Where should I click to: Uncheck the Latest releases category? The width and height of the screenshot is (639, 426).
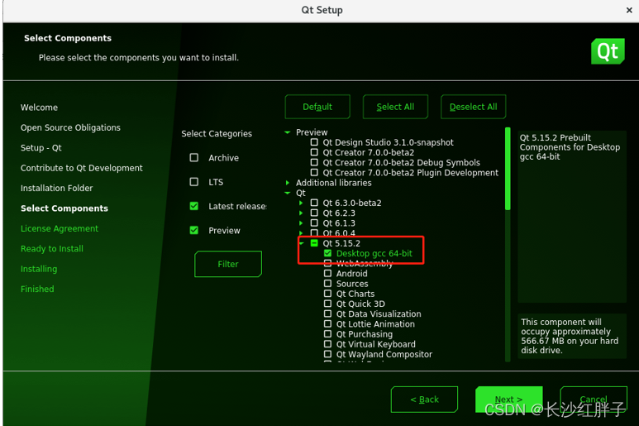[194, 206]
